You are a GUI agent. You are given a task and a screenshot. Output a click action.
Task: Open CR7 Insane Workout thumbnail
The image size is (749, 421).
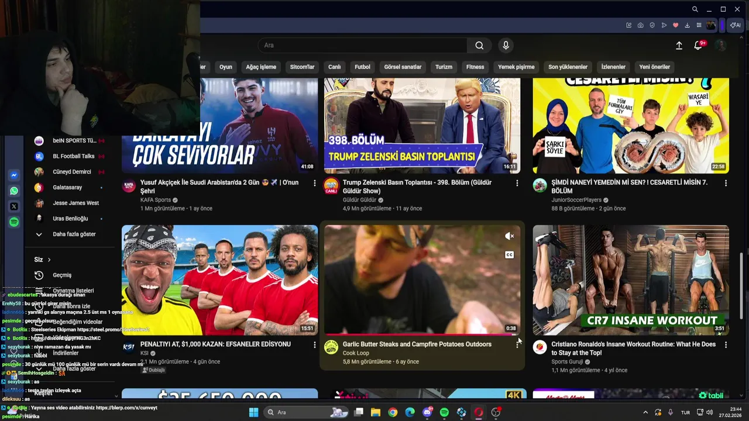(631, 280)
